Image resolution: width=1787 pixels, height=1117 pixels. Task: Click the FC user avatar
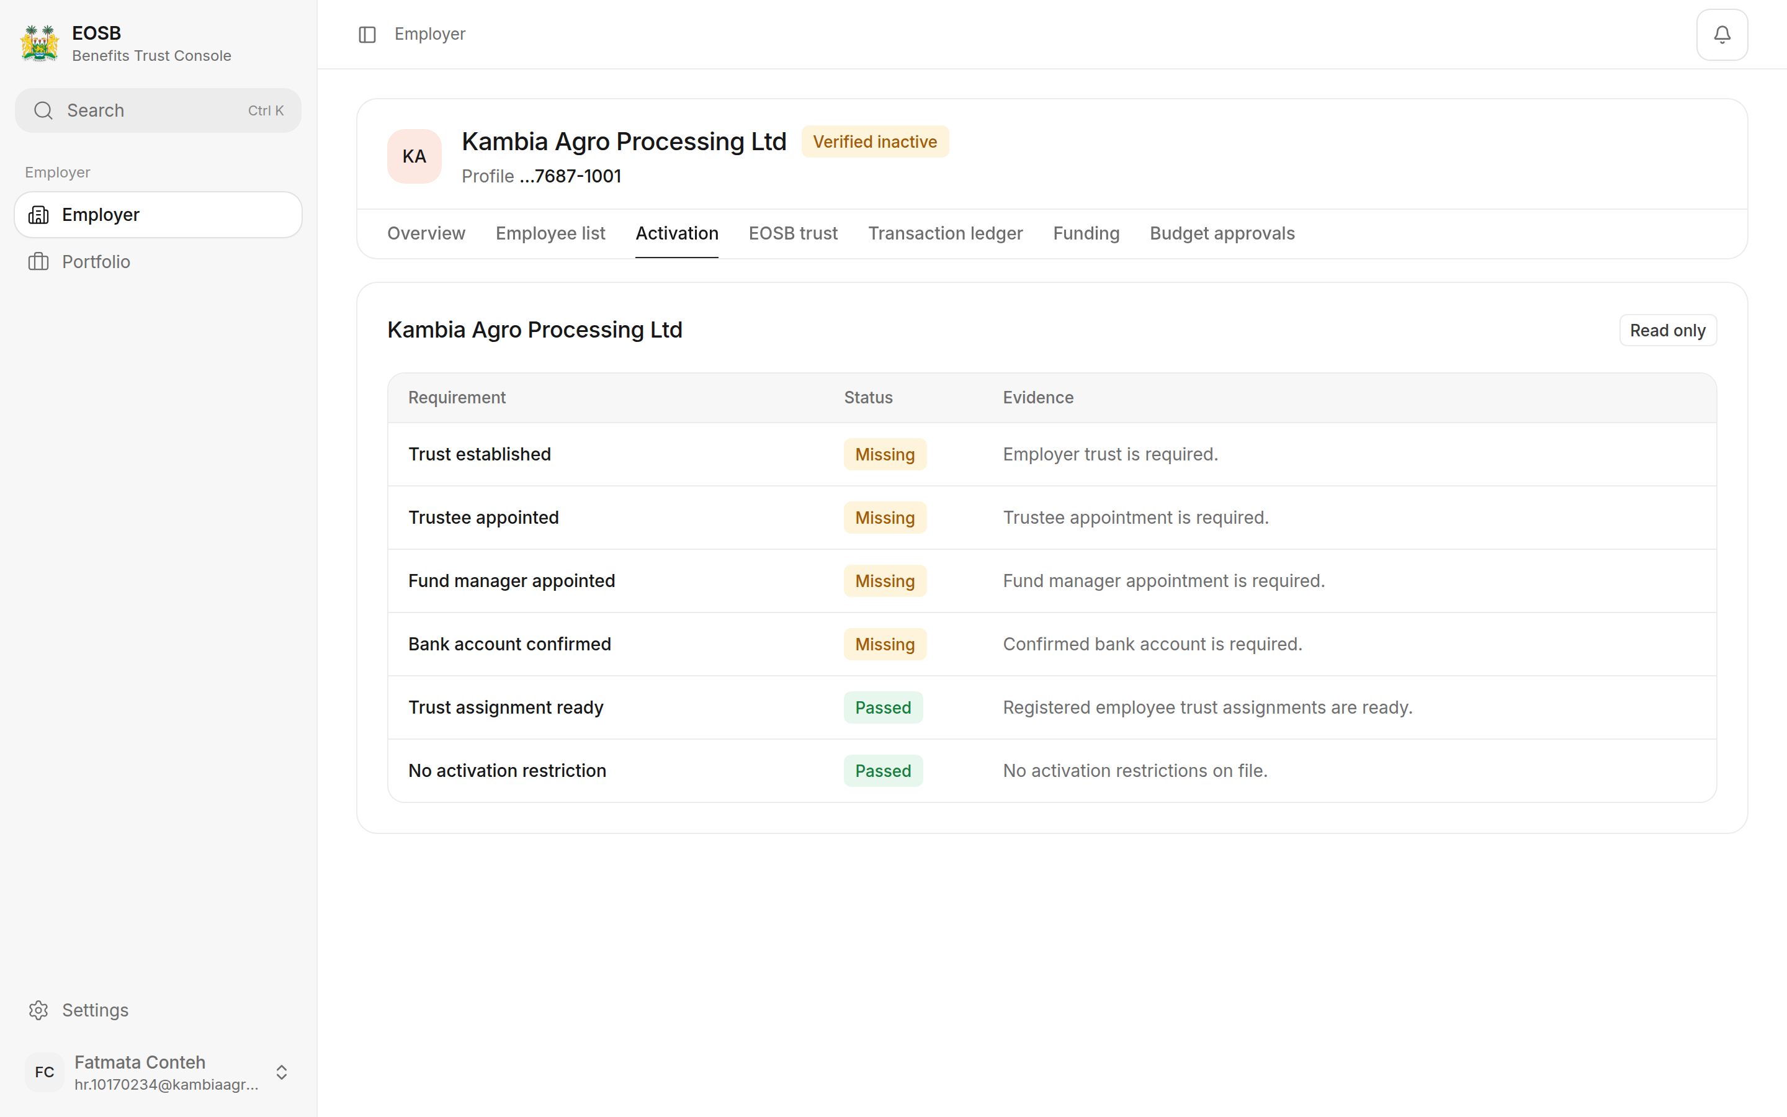coord(44,1072)
